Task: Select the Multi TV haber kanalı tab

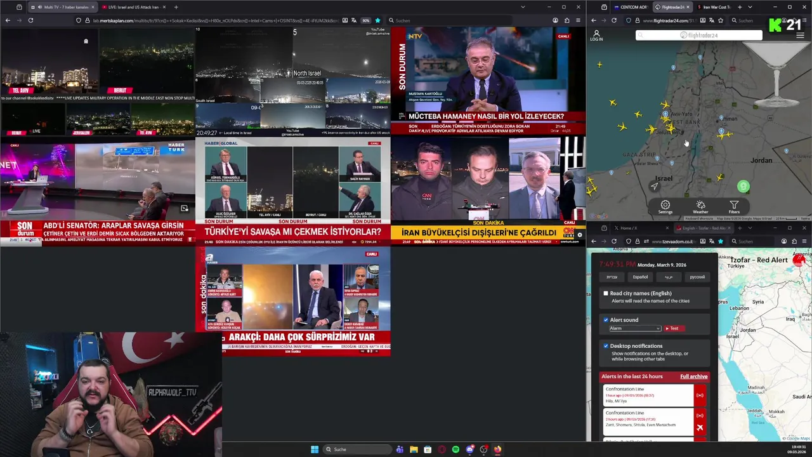Action: [62, 7]
